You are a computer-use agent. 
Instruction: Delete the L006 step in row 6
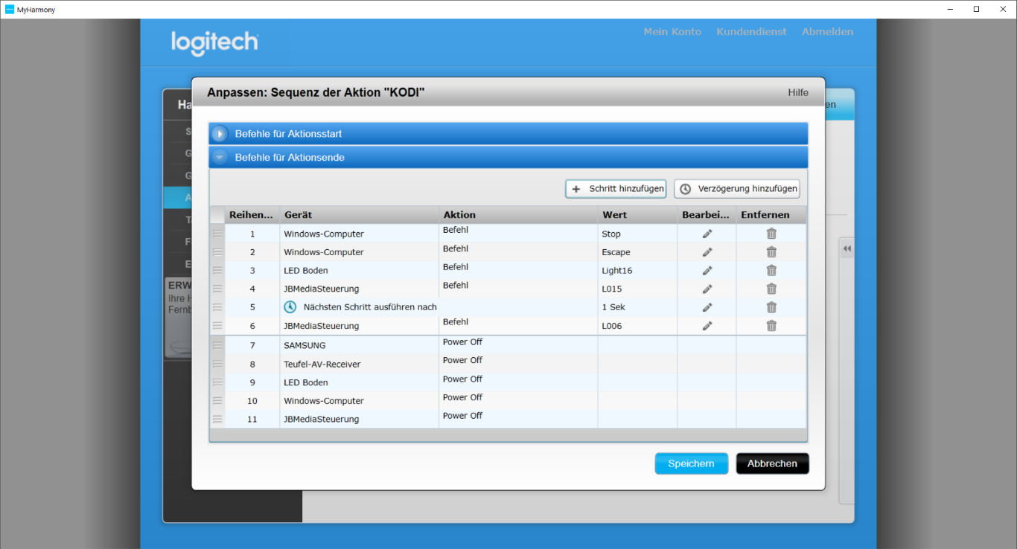pos(771,326)
